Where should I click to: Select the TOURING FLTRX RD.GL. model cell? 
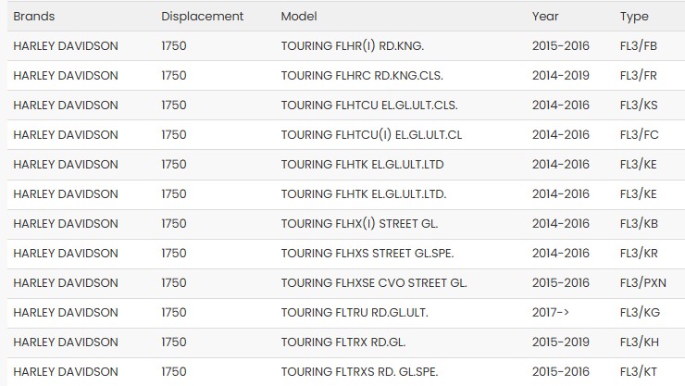(x=343, y=342)
